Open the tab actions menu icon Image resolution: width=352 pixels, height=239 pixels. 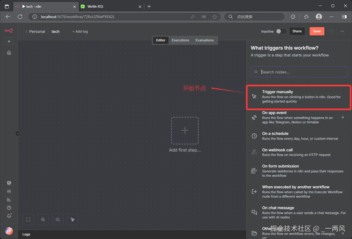(x=7, y=6)
